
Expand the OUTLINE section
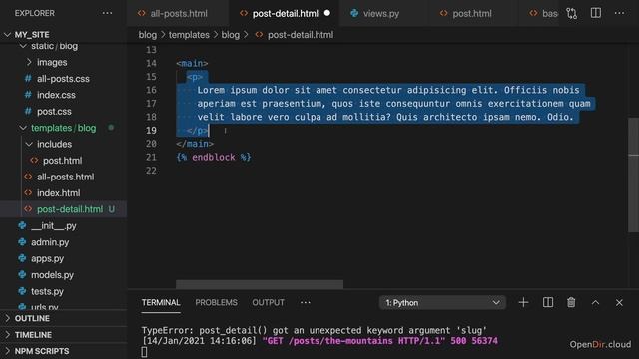tap(32, 318)
